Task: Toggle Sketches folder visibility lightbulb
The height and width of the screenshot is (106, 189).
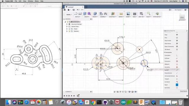Action: [69, 31]
